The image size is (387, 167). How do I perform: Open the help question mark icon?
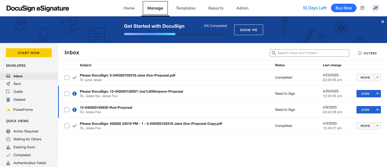click(362, 8)
